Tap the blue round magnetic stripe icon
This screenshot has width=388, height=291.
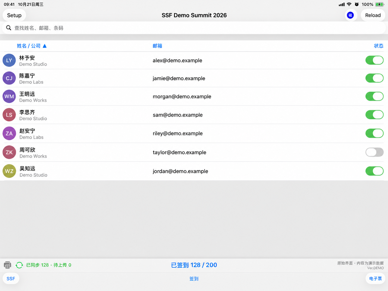point(350,15)
